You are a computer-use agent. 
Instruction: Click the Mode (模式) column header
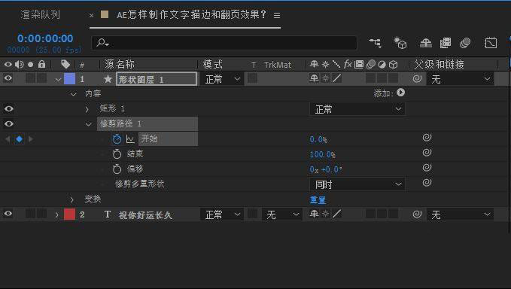(x=212, y=64)
